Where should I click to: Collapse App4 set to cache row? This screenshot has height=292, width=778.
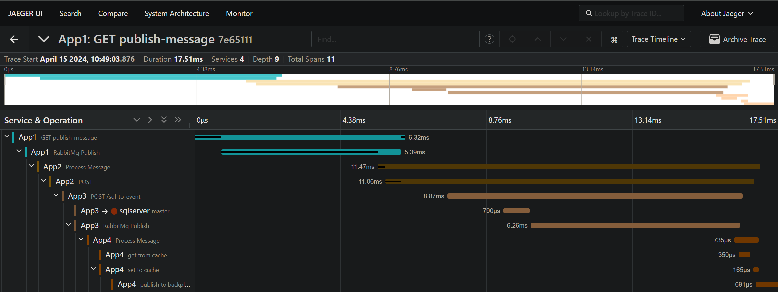[x=93, y=268]
